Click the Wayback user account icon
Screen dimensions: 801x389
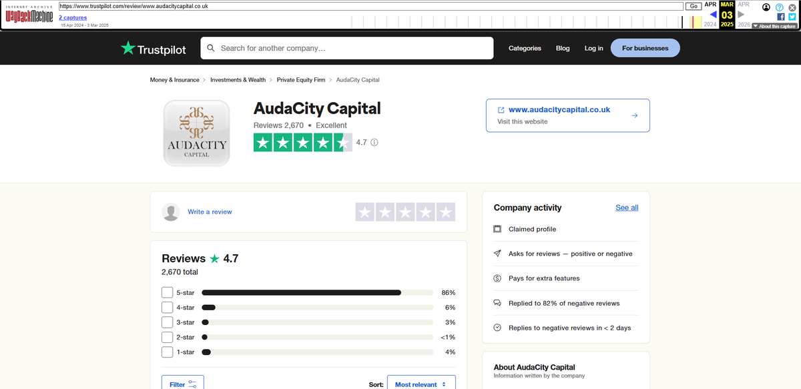pyautogui.click(x=766, y=7)
